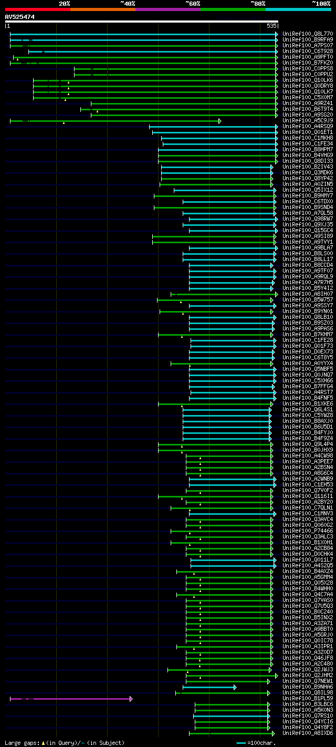Click the AV525474 query name label

[20, 17]
